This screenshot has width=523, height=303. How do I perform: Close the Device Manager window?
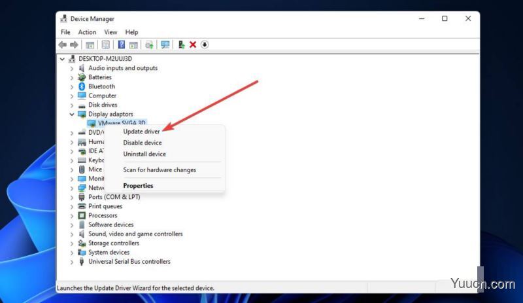click(468, 19)
